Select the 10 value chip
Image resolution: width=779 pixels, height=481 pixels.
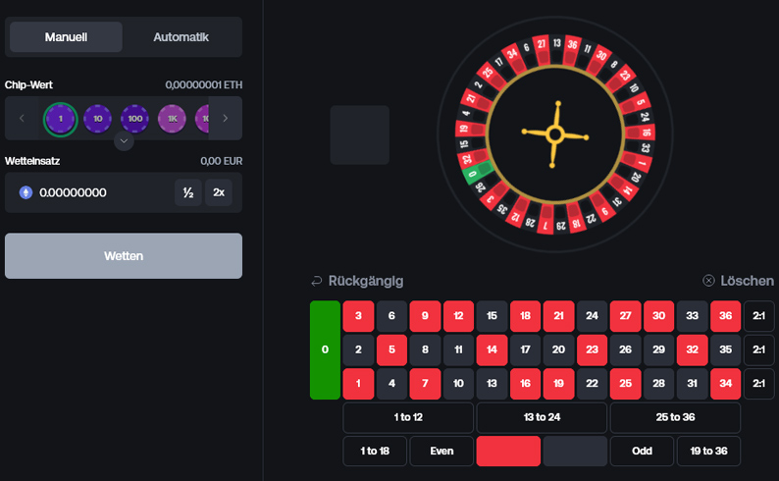[x=96, y=119]
